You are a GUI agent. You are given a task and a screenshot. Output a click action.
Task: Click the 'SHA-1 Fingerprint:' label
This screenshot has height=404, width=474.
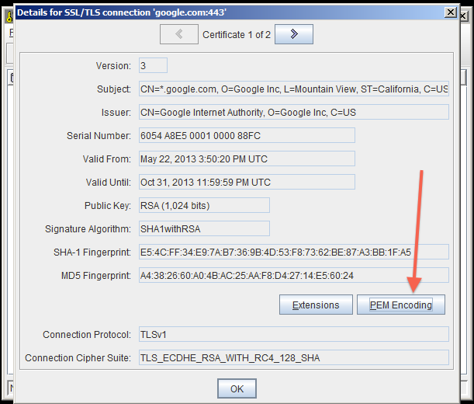click(x=92, y=252)
